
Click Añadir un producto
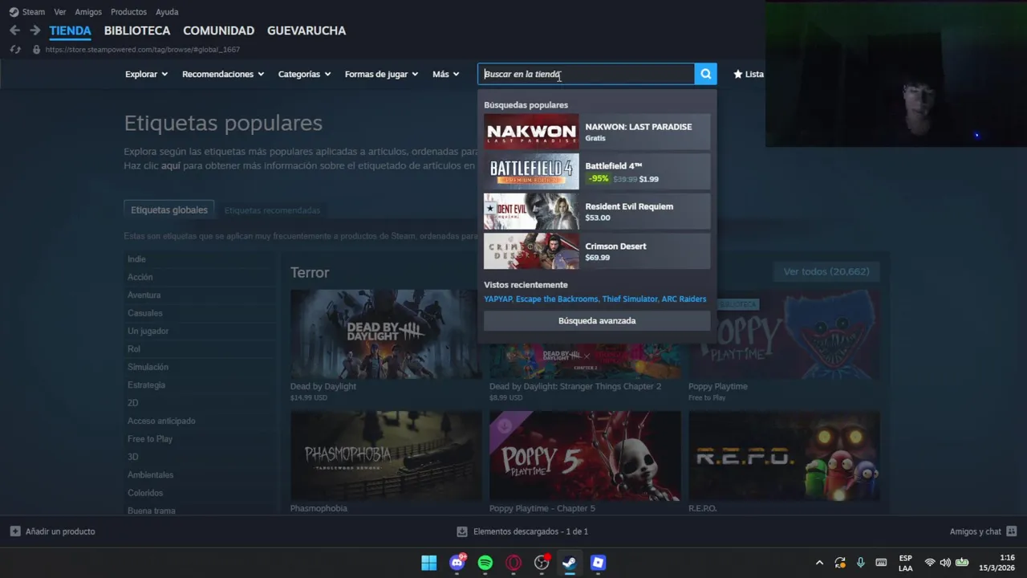point(52,531)
